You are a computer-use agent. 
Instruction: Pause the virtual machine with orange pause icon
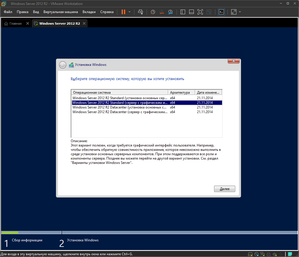pos(123,12)
